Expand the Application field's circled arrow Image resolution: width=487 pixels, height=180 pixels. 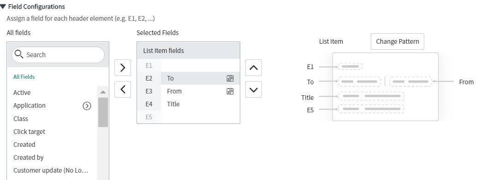[87, 106]
